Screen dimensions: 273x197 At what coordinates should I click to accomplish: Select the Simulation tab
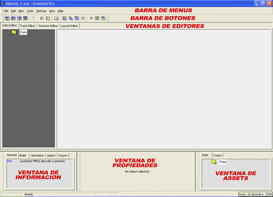[x=38, y=155]
